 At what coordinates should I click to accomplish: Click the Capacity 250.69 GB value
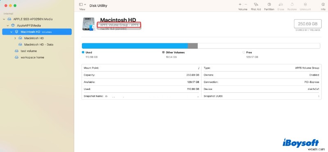pos(193,75)
